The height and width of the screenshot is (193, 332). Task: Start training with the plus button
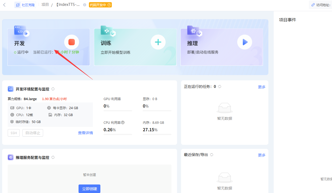click(158, 42)
